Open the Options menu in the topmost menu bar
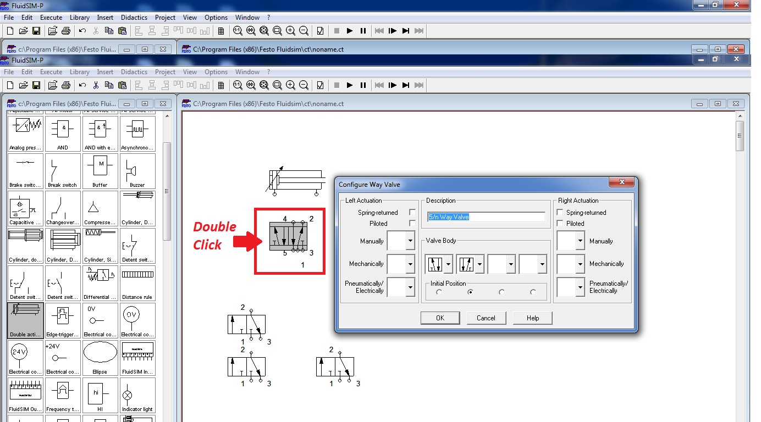The width and height of the screenshot is (761, 422). [216, 18]
